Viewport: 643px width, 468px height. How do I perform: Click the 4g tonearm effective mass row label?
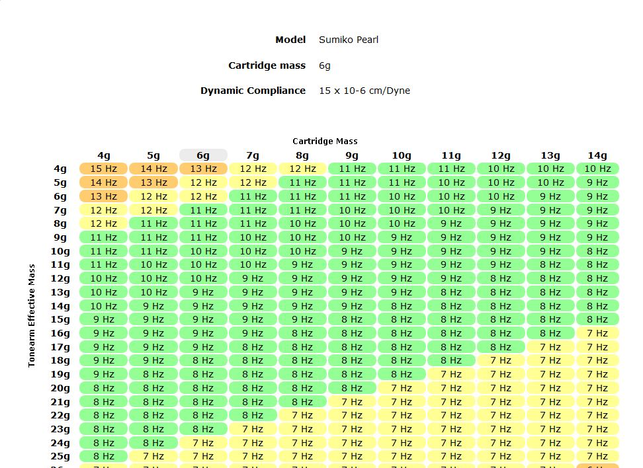[x=60, y=169]
